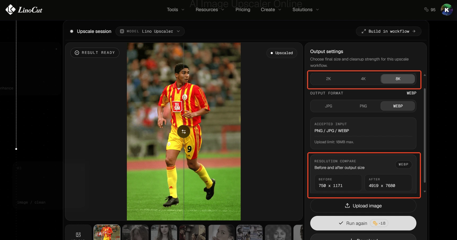
Task: Expand the Tools chevron arrow
Action: point(183,10)
